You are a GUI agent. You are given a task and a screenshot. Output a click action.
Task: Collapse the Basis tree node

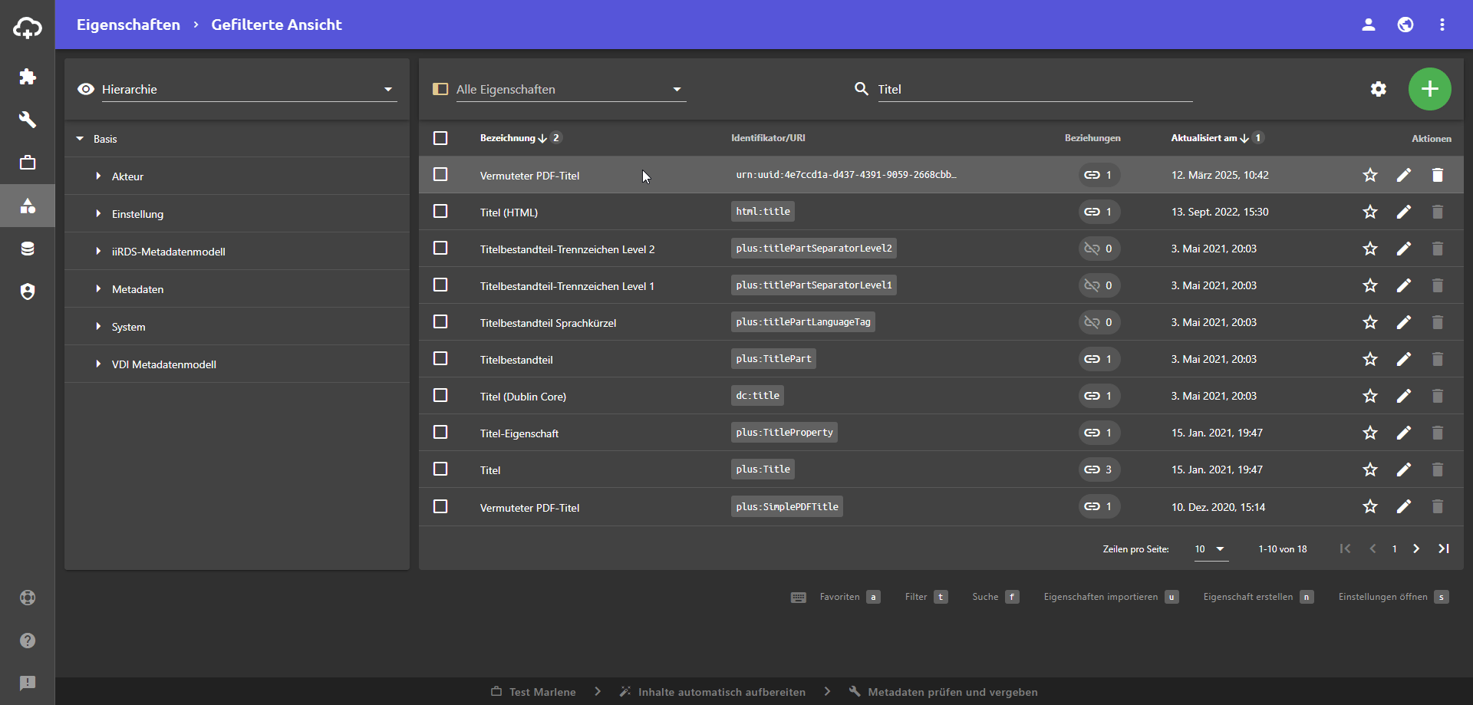tap(80, 139)
